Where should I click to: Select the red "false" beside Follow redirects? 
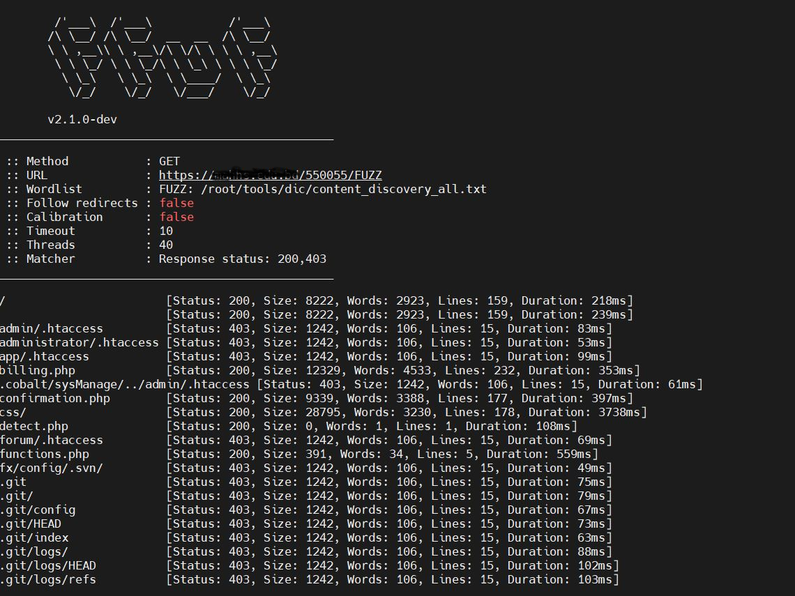pyautogui.click(x=176, y=204)
